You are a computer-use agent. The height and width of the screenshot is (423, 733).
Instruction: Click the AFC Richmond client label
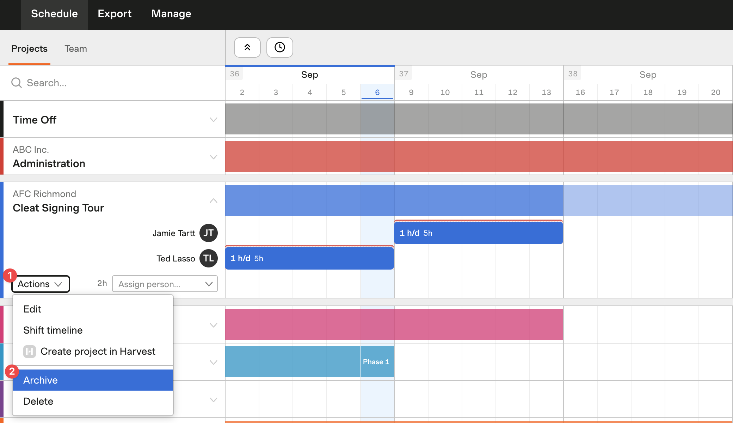[x=44, y=194]
